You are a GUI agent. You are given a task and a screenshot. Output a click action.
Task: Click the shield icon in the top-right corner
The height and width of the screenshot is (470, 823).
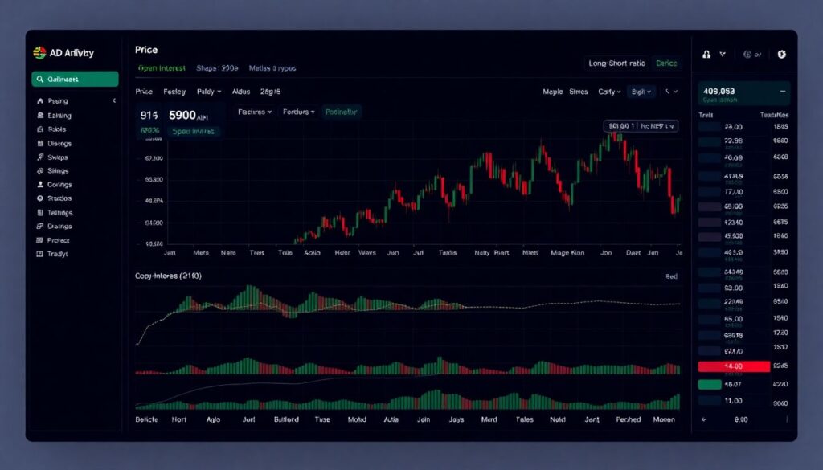[780, 55]
